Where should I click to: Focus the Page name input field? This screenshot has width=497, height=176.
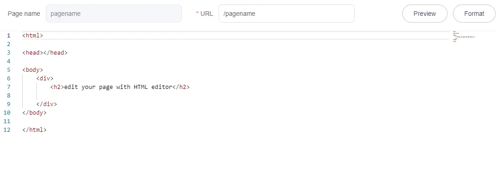pyautogui.click(x=114, y=14)
